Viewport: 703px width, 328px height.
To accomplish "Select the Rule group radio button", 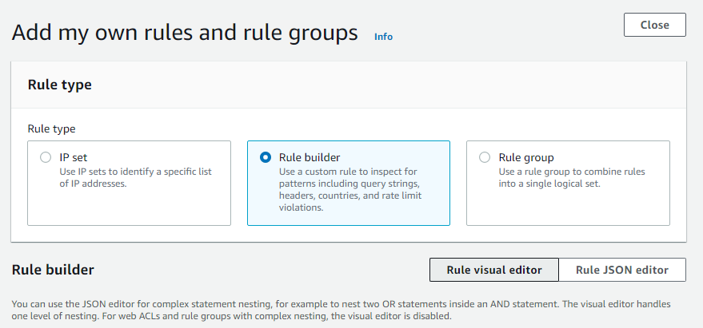I will (485, 157).
